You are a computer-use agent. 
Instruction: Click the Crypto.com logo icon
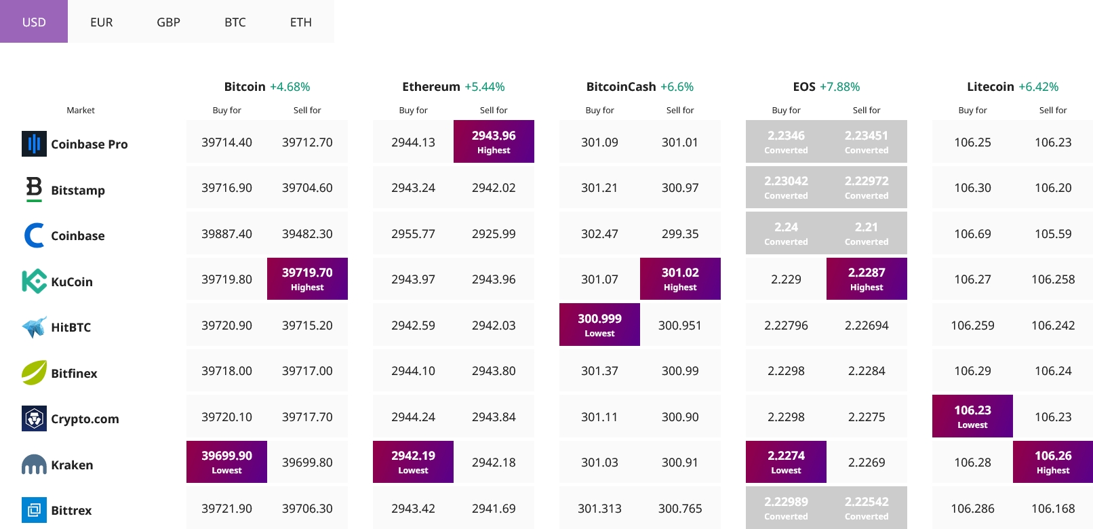(34, 418)
